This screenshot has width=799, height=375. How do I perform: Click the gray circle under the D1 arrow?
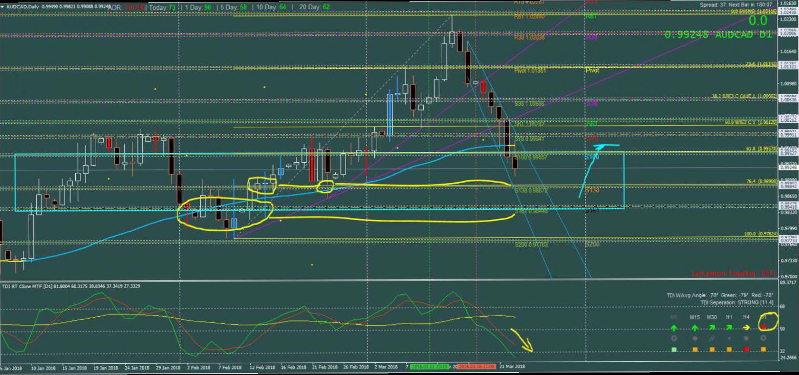point(764,338)
